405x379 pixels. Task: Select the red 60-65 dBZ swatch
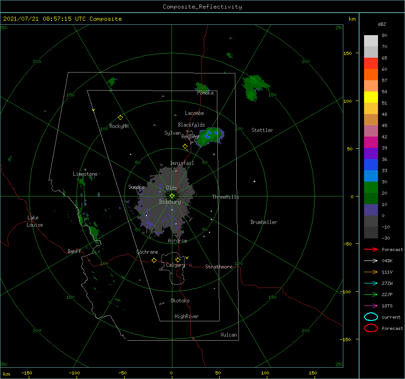pyautogui.click(x=371, y=64)
